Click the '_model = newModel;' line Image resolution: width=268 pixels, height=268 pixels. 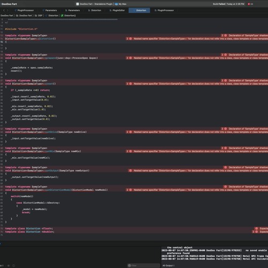click(34, 209)
